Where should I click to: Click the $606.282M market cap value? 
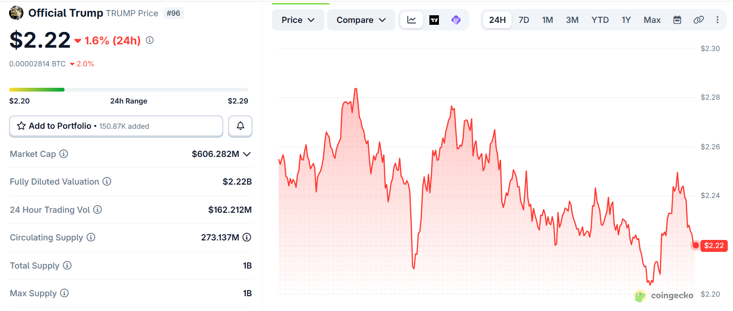click(215, 154)
